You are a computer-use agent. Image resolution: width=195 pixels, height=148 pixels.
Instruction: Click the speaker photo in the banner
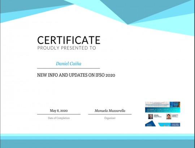tap(151, 116)
